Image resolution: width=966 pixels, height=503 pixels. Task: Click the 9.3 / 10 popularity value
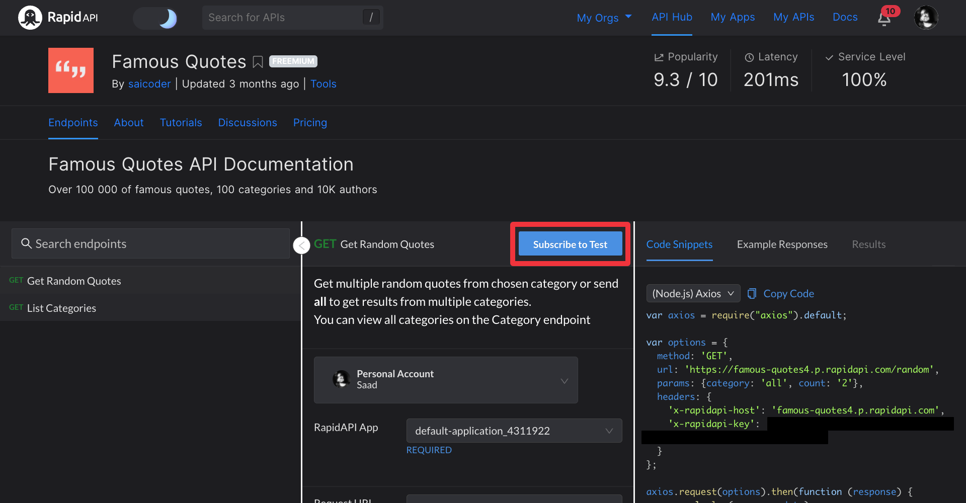tap(685, 79)
